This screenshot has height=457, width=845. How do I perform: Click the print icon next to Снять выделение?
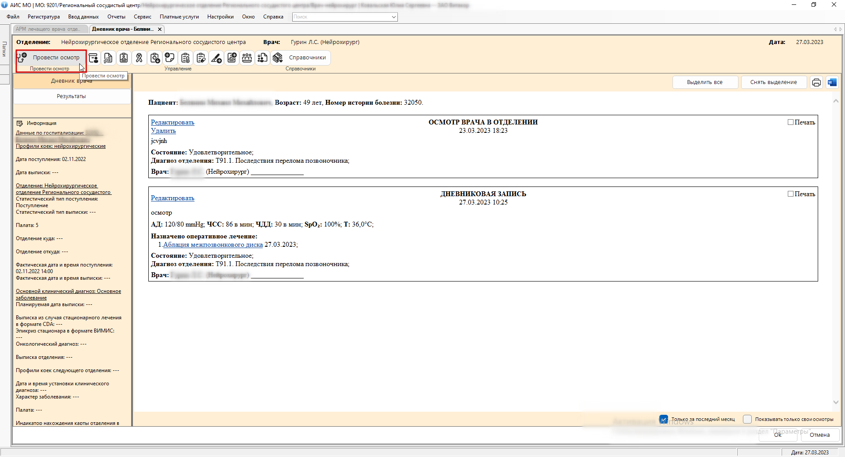(x=816, y=82)
